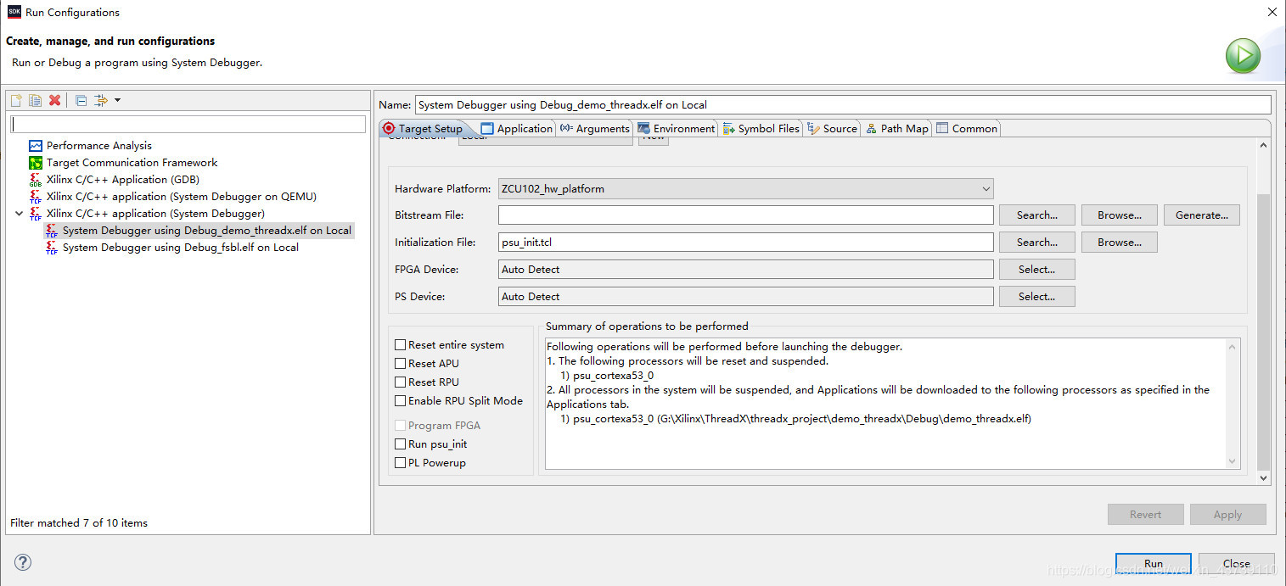Screen dimensions: 1286x586
Task: Switch to the Target Setup tab
Action: click(423, 129)
